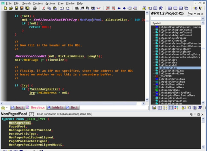This screenshot has height=151, width=208.
Task: Click the Cut scissors icon
Action: 44,8
